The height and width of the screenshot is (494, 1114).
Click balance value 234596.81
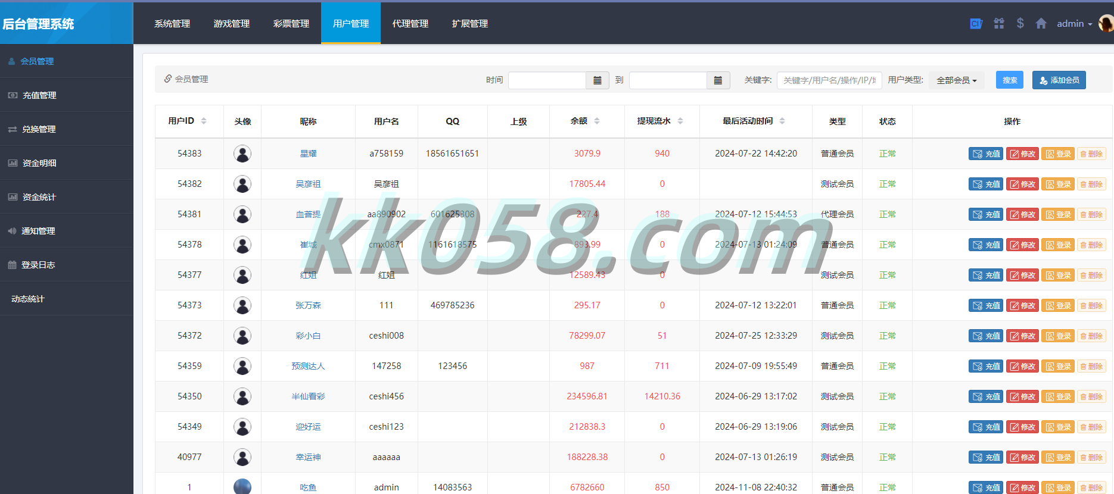point(587,396)
